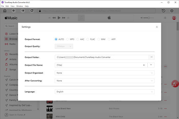Select the AUTO output format

(56, 39)
